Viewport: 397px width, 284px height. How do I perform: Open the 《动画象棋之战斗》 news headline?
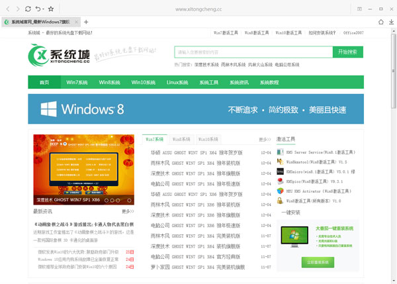[x=84, y=224]
